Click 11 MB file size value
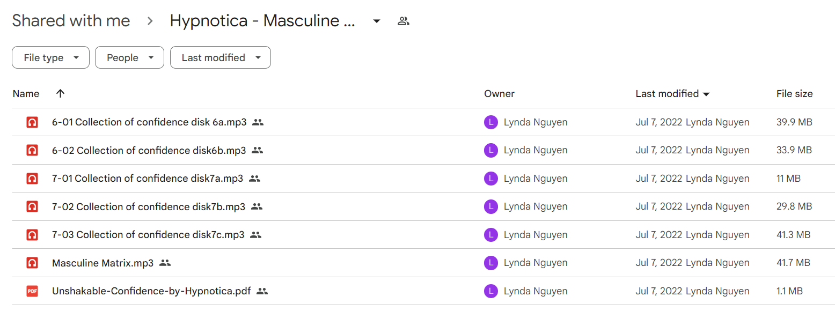 point(788,179)
